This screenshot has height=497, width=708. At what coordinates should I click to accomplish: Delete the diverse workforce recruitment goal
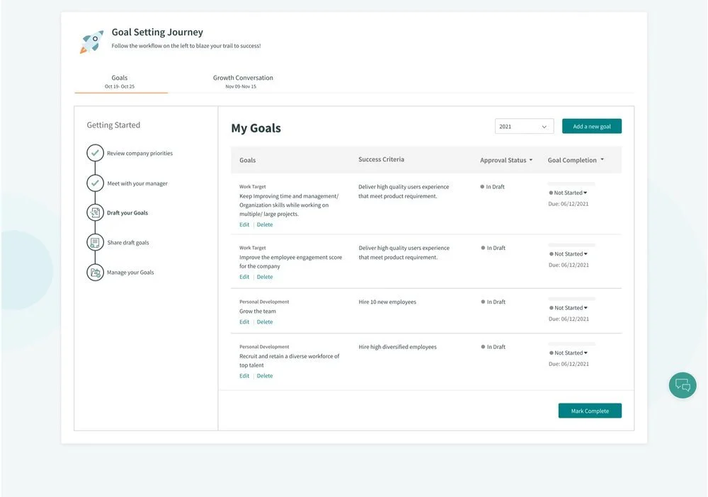tap(265, 375)
